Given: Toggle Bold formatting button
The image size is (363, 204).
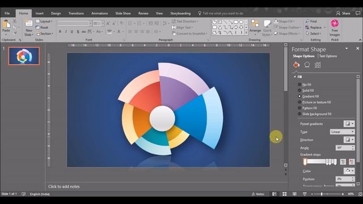Looking at the screenshot, I should [x=60, y=32].
